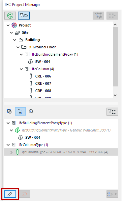Click the Site icon
Viewport: 122px width, 201px height.
click(x=17, y=33)
